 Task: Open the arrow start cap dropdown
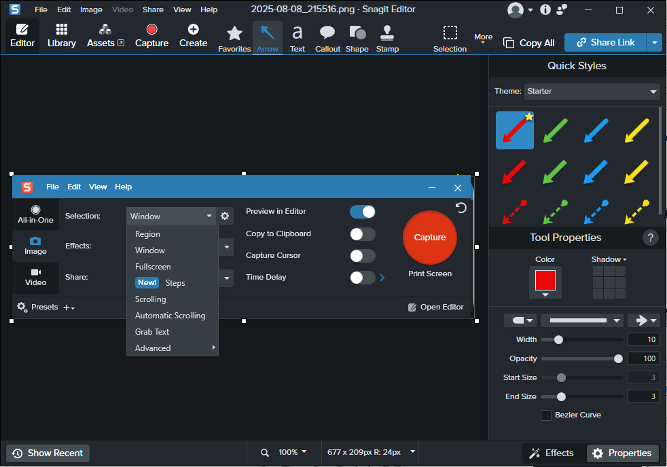click(x=520, y=320)
